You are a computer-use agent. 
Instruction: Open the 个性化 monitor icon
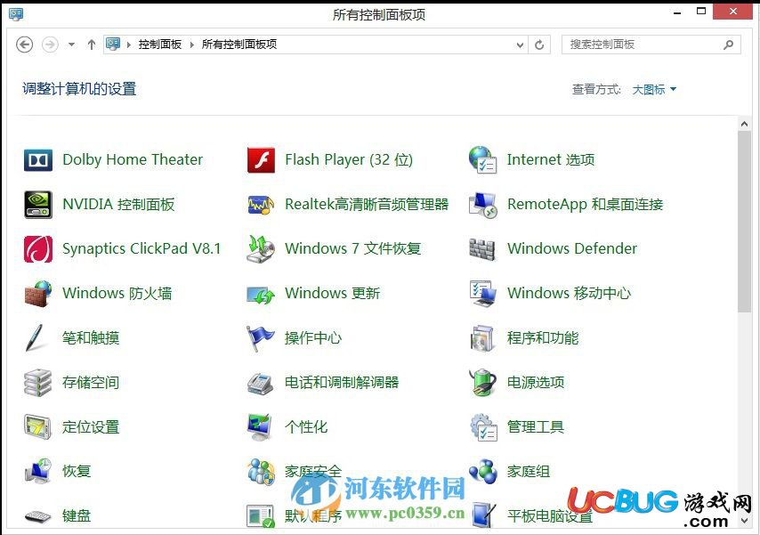click(x=260, y=427)
